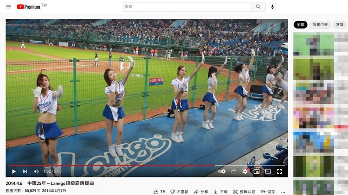
Task: Open the first recommended video thumbnail
Action: (x=314, y=44)
